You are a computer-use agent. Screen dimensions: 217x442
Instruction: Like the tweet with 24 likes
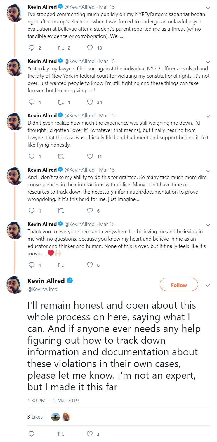tap(90, 102)
